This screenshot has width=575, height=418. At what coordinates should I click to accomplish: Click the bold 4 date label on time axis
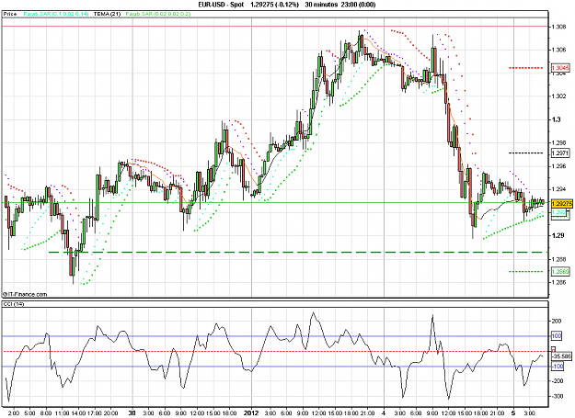tap(384, 413)
